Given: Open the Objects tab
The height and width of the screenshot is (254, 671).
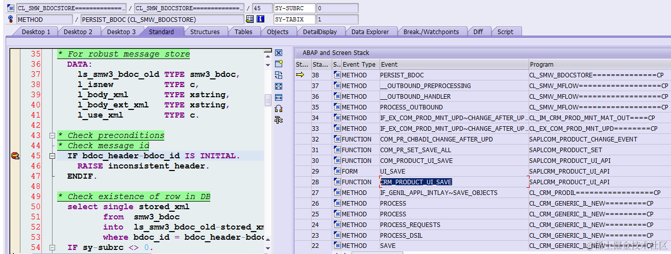Looking at the screenshot, I should pyautogui.click(x=278, y=32).
